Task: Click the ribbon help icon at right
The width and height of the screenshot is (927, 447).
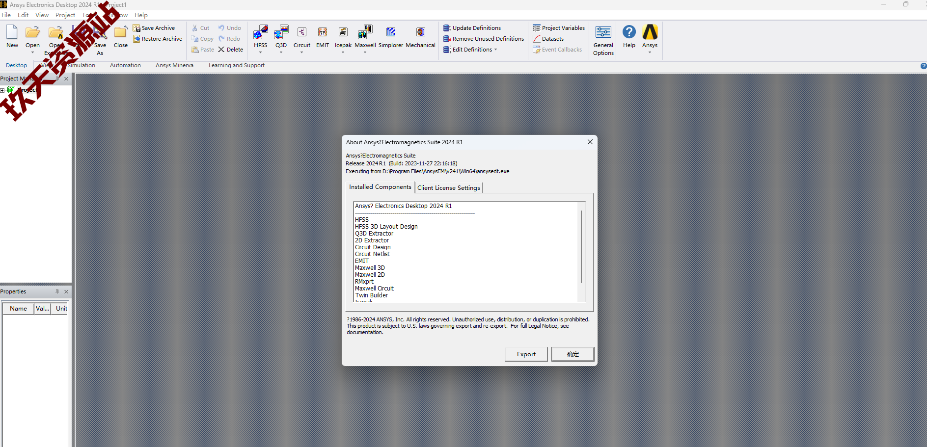Action: click(923, 66)
